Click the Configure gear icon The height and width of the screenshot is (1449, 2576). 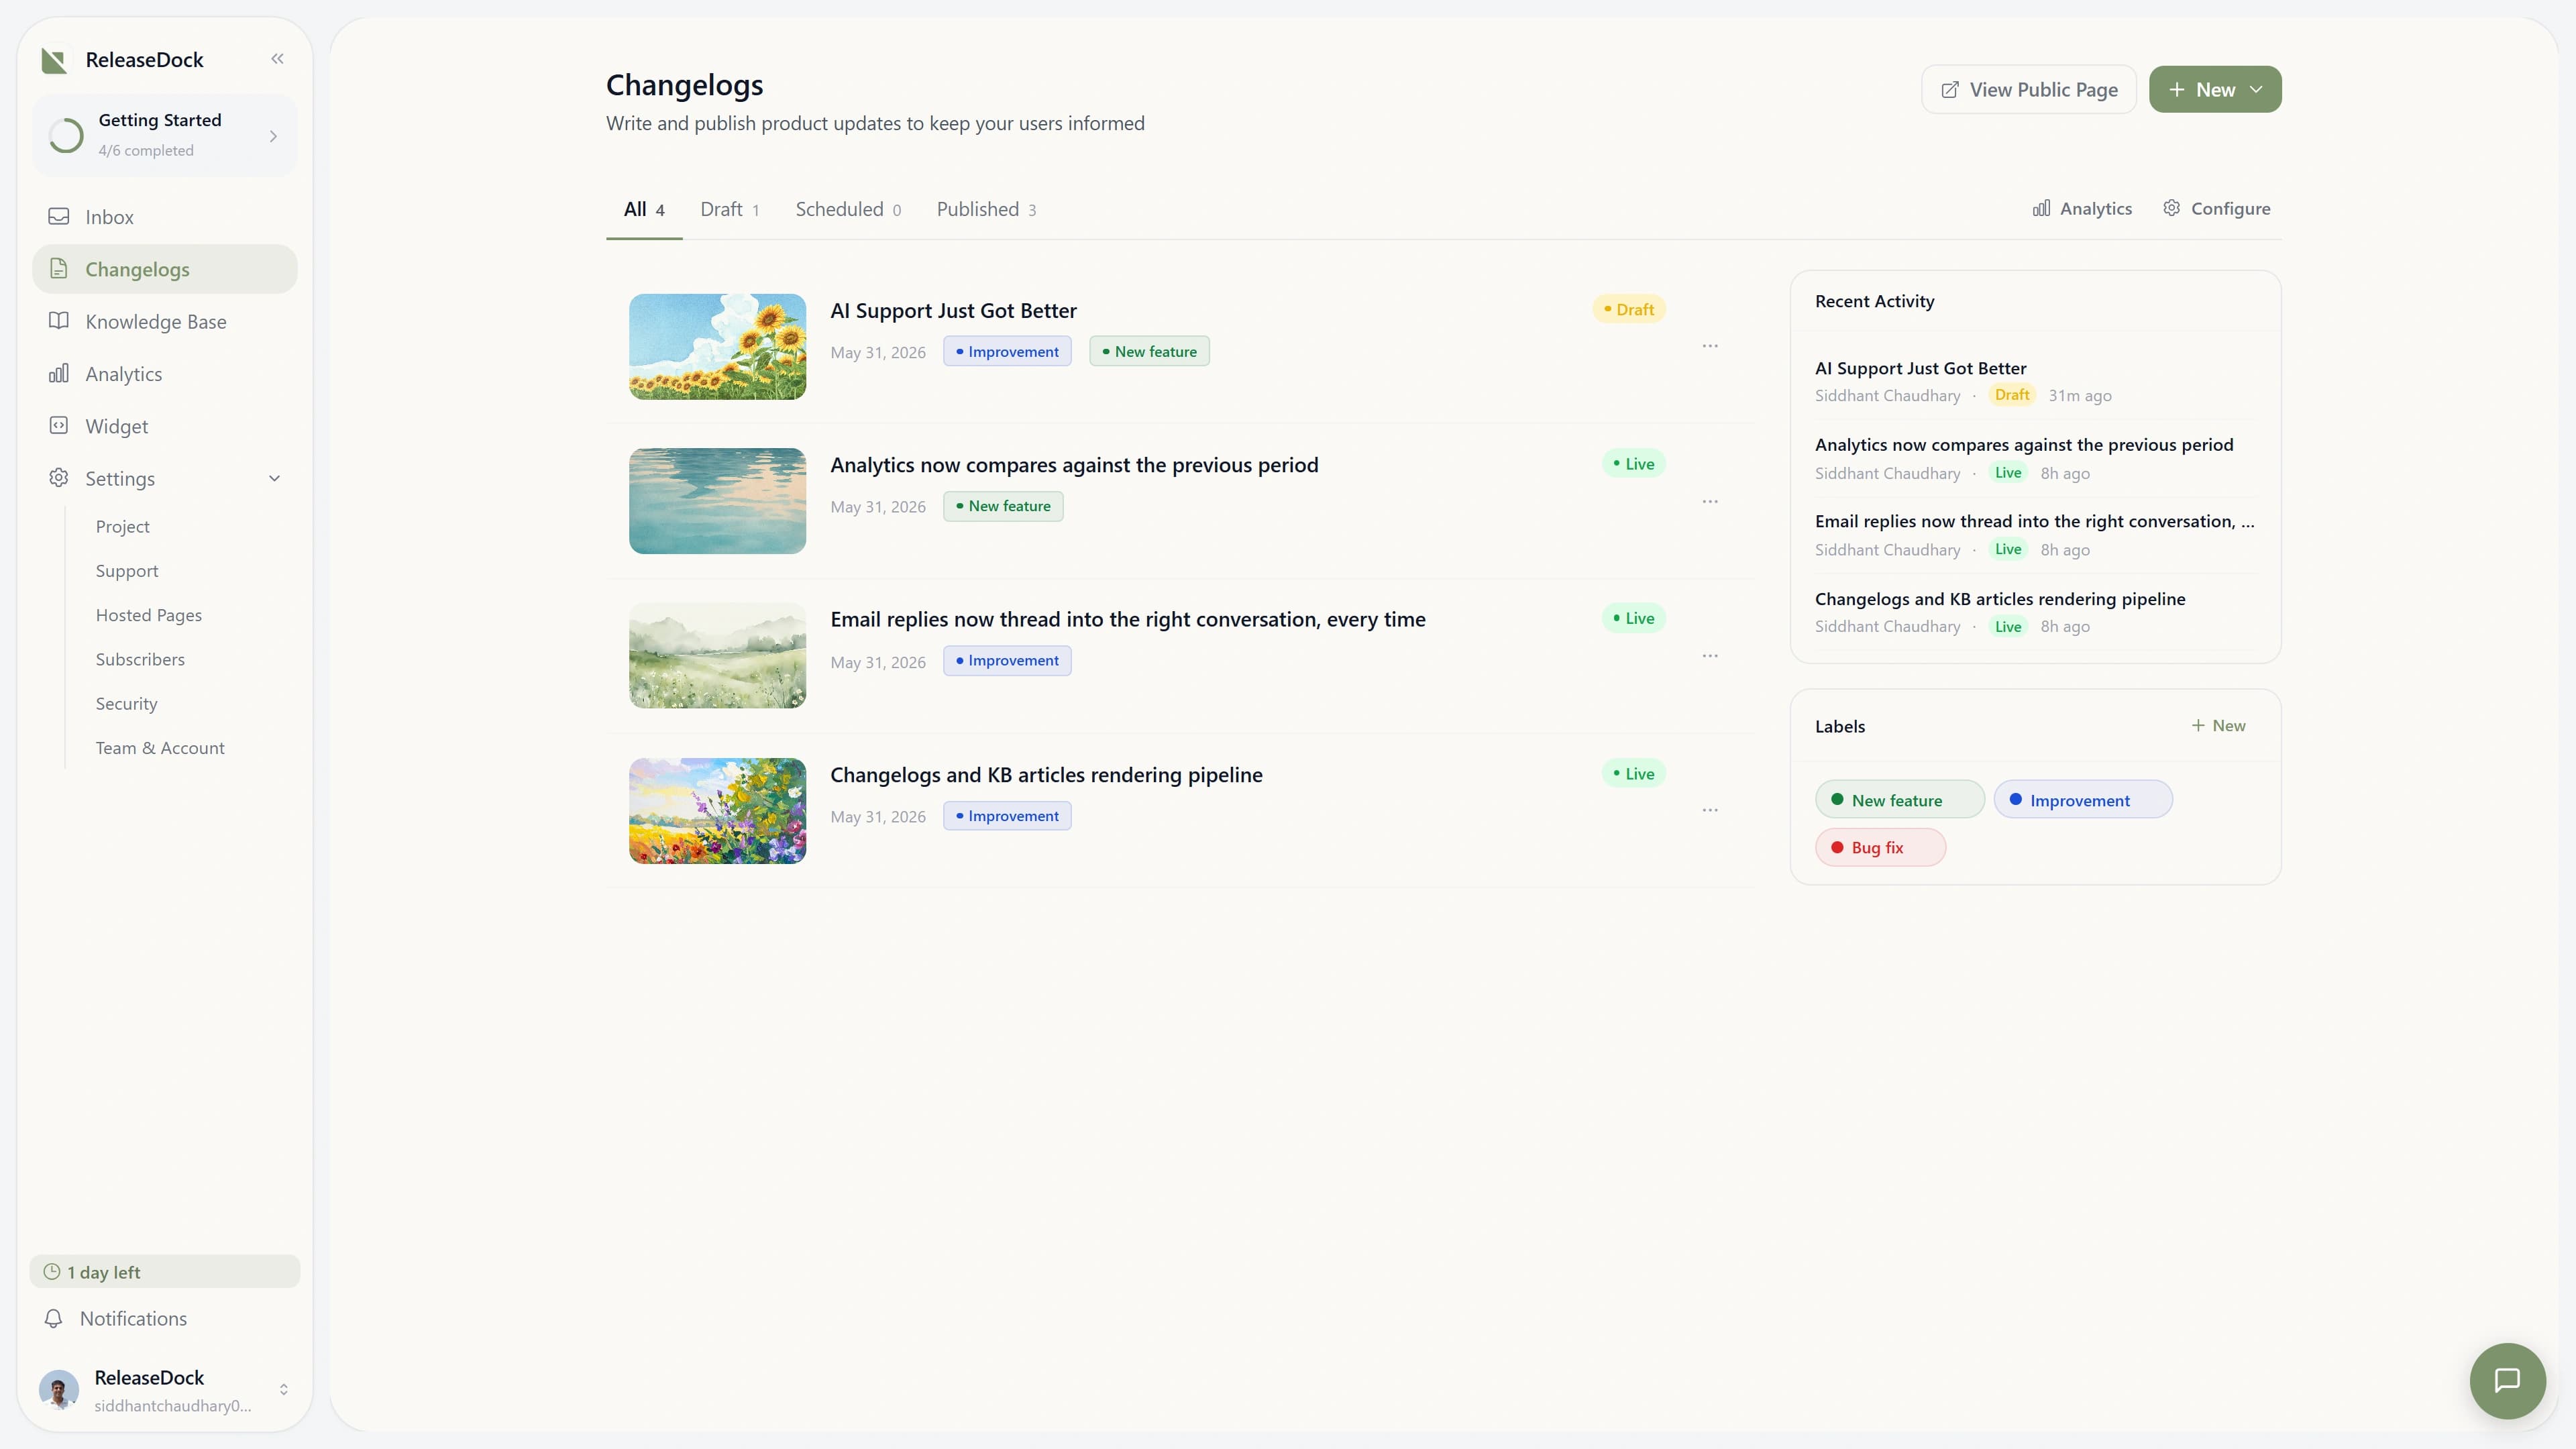[x=2172, y=208]
